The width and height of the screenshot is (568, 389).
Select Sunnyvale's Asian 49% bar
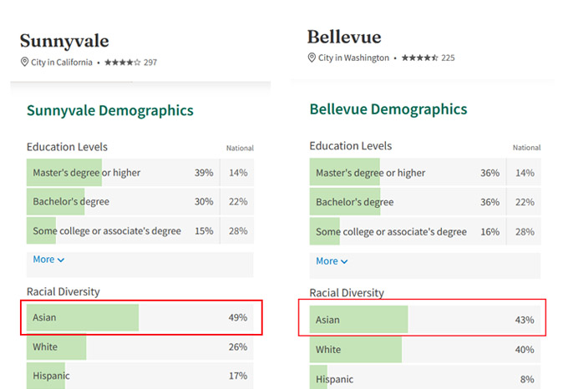[140, 318]
